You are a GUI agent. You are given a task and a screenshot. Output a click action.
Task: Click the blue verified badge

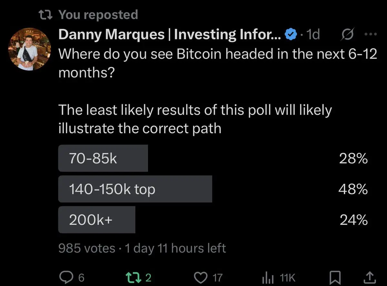291,35
